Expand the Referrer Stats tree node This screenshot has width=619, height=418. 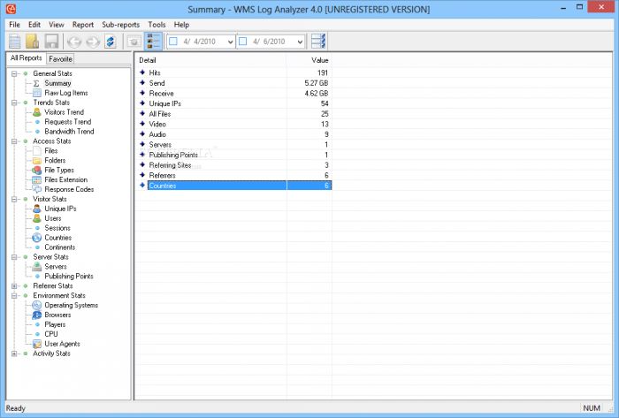pos(14,286)
